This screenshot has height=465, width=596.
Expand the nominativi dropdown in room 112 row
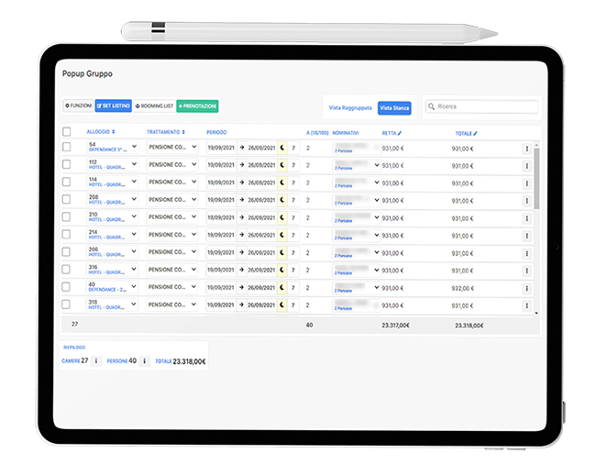coord(377,165)
